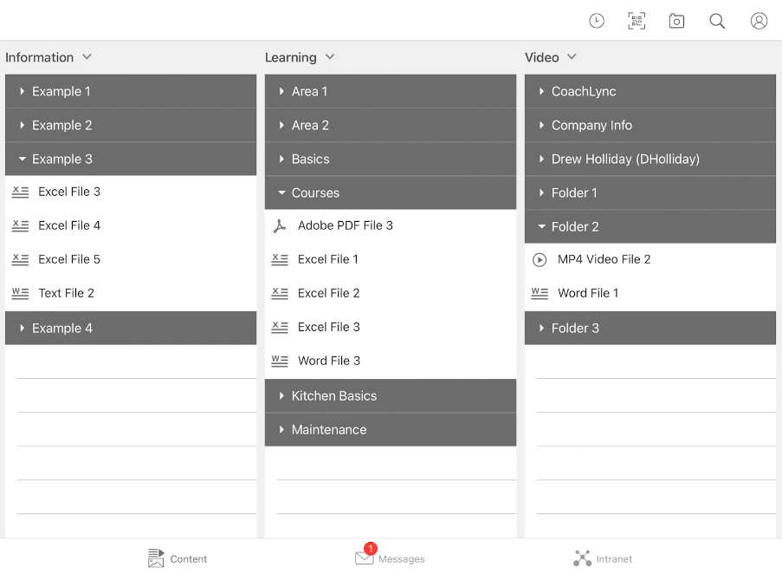Open the camera capture icon
Screen dimensions: 782x574
coord(676,21)
